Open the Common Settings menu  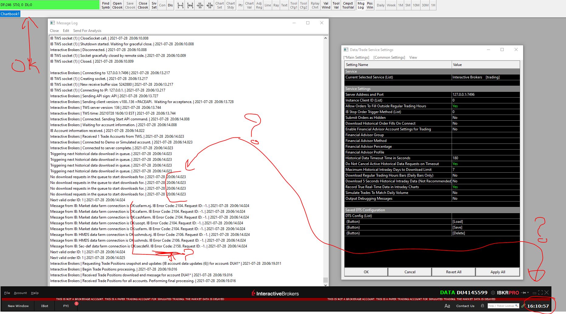coord(389,57)
